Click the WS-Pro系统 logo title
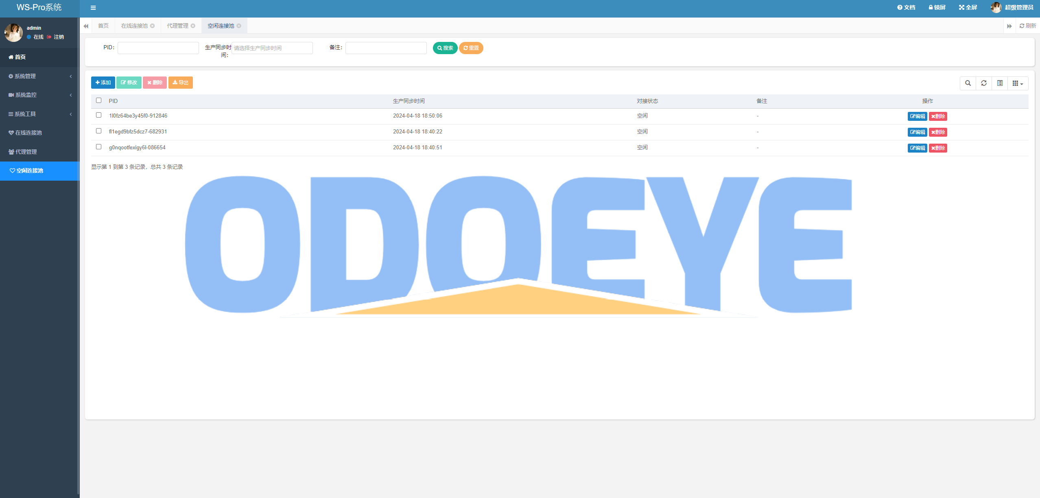The height and width of the screenshot is (498, 1040). [x=39, y=7]
